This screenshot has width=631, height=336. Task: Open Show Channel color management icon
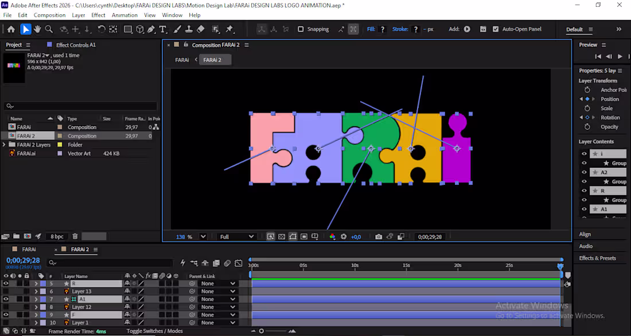332,237
